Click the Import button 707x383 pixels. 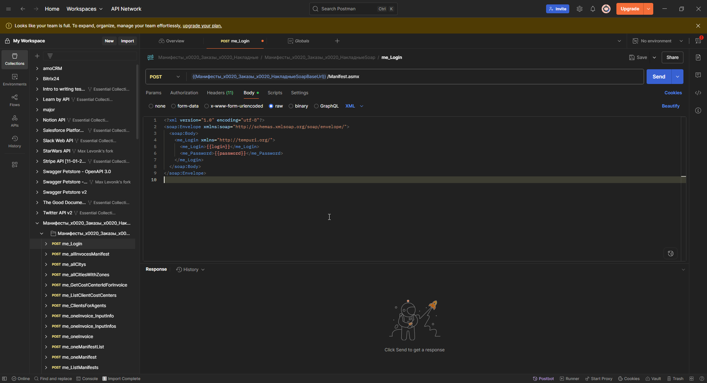click(x=127, y=41)
